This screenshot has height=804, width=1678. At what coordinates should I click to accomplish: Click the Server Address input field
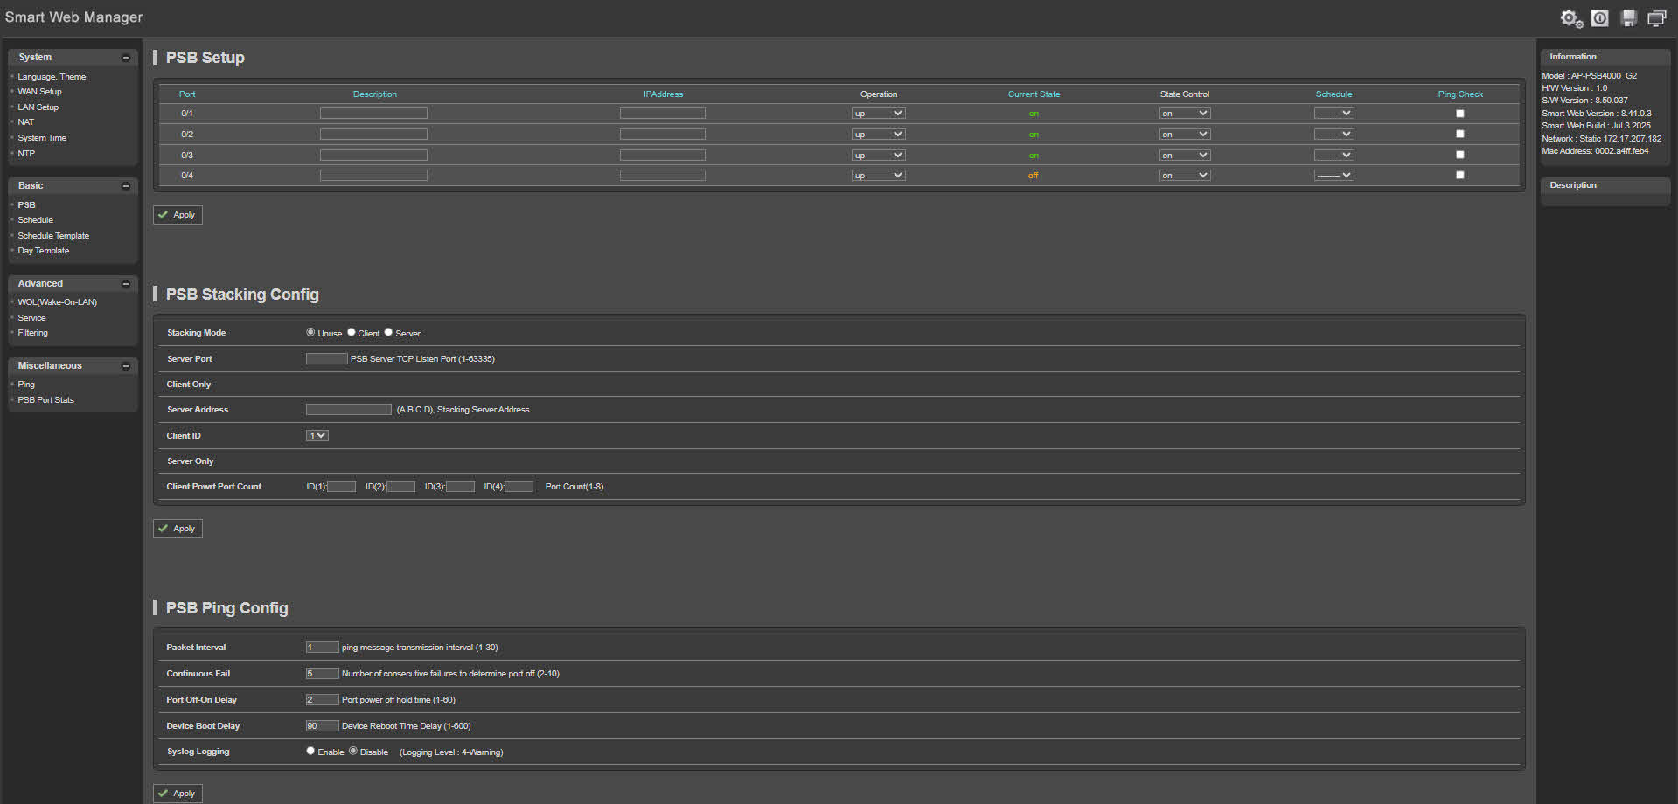[x=348, y=410]
